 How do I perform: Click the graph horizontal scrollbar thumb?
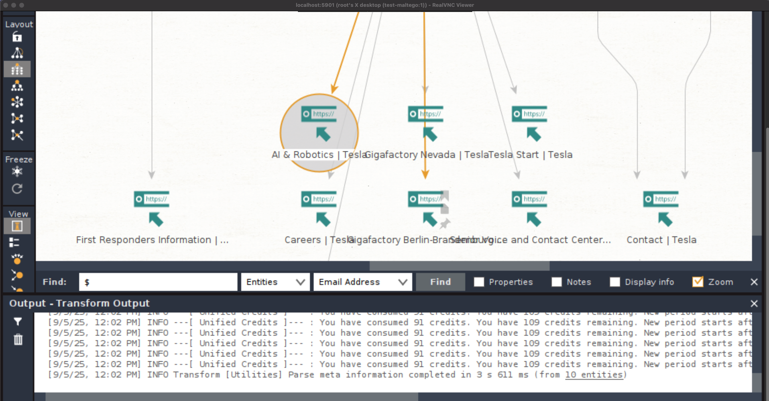(460, 266)
